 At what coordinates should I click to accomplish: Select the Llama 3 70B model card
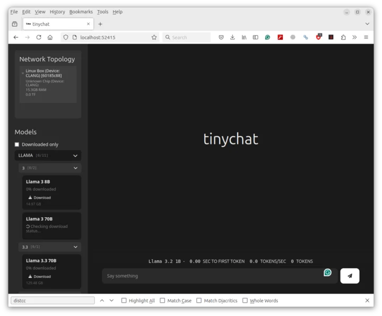tap(51, 226)
